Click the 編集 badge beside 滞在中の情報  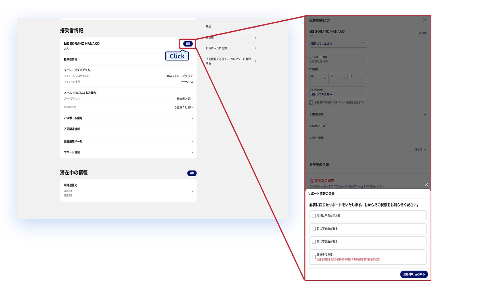(192, 173)
